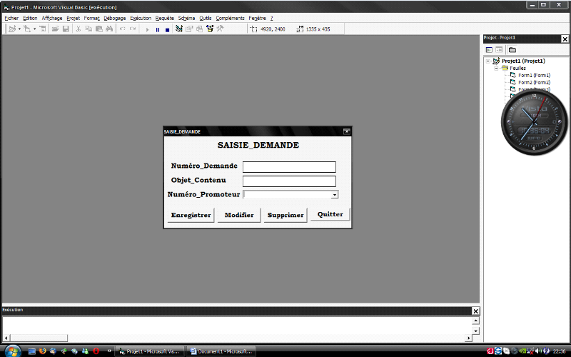The image size is (571, 357).
Task: Toggle Folders icon in Project panel
Action: tap(512, 49)
